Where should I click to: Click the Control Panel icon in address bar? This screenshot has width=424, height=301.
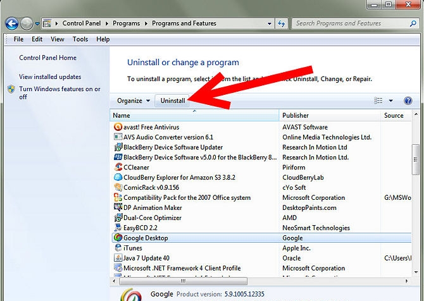(47, 23)
